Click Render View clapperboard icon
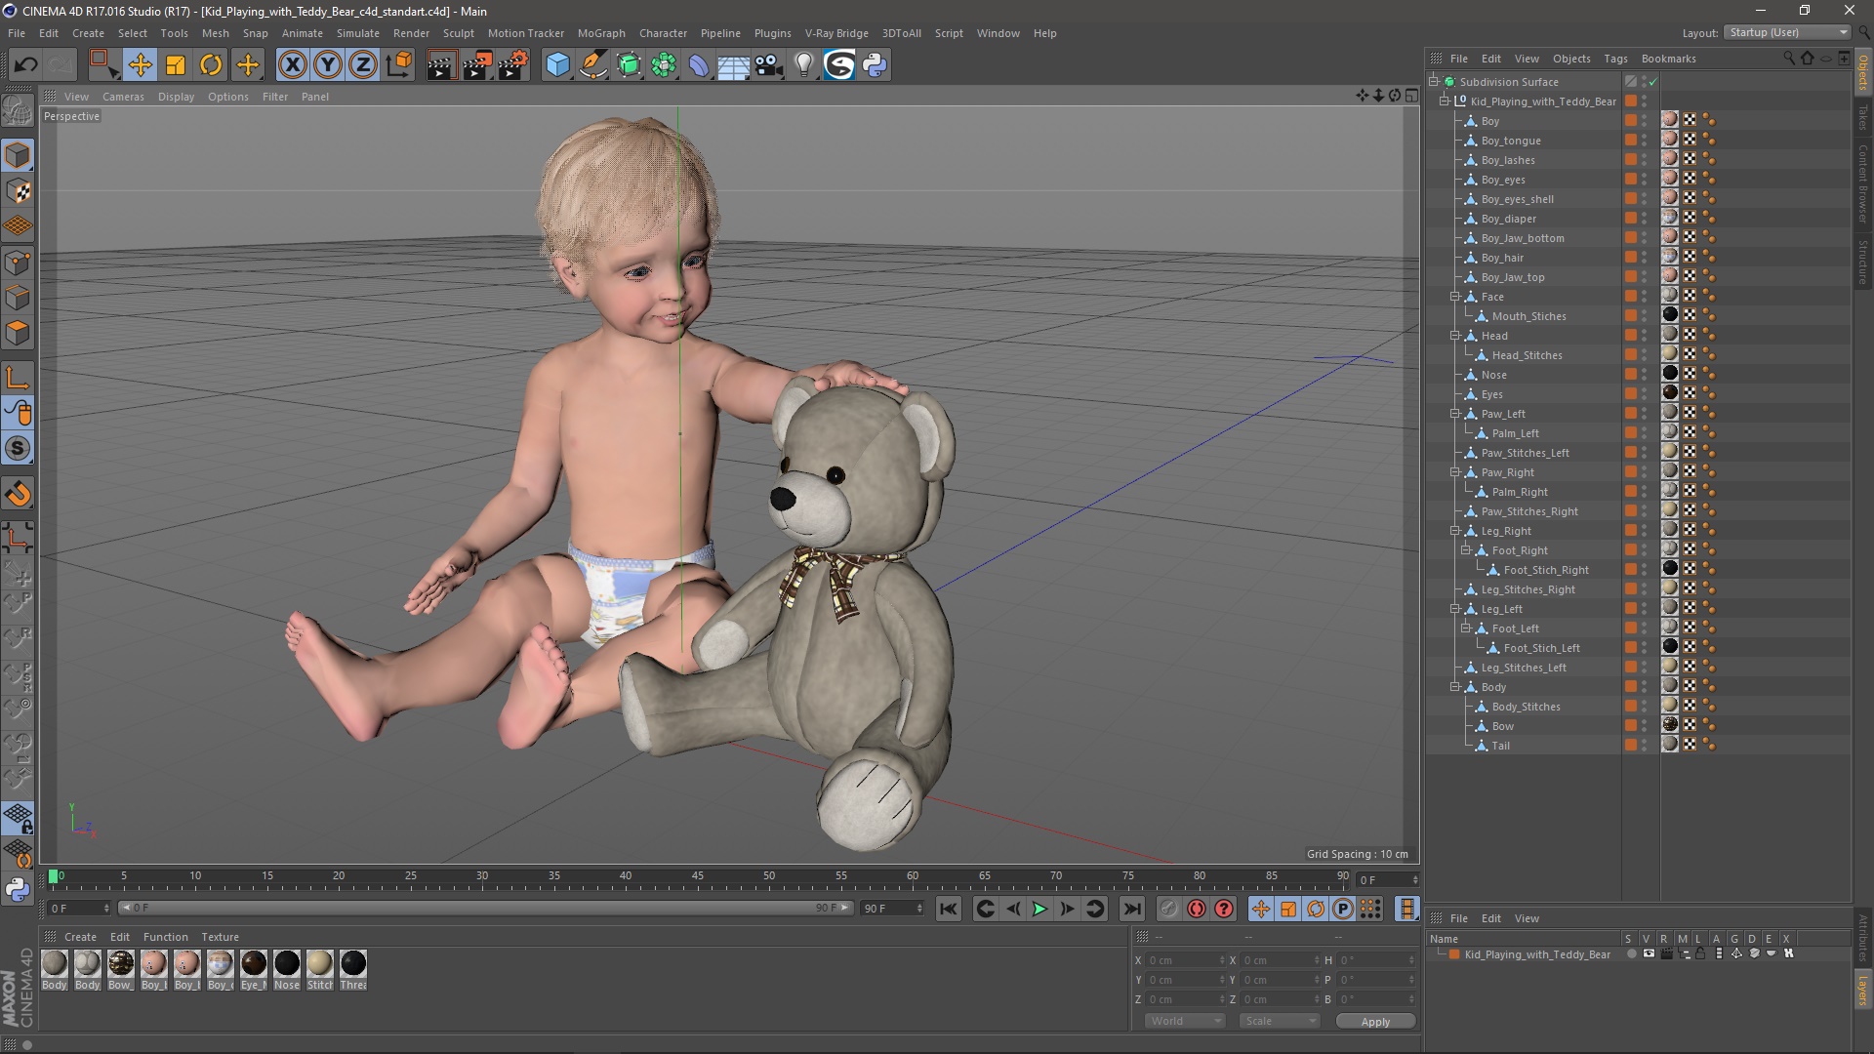Image resolution: width=1874 pixels, height=1054 pixels. pos(441,65)
